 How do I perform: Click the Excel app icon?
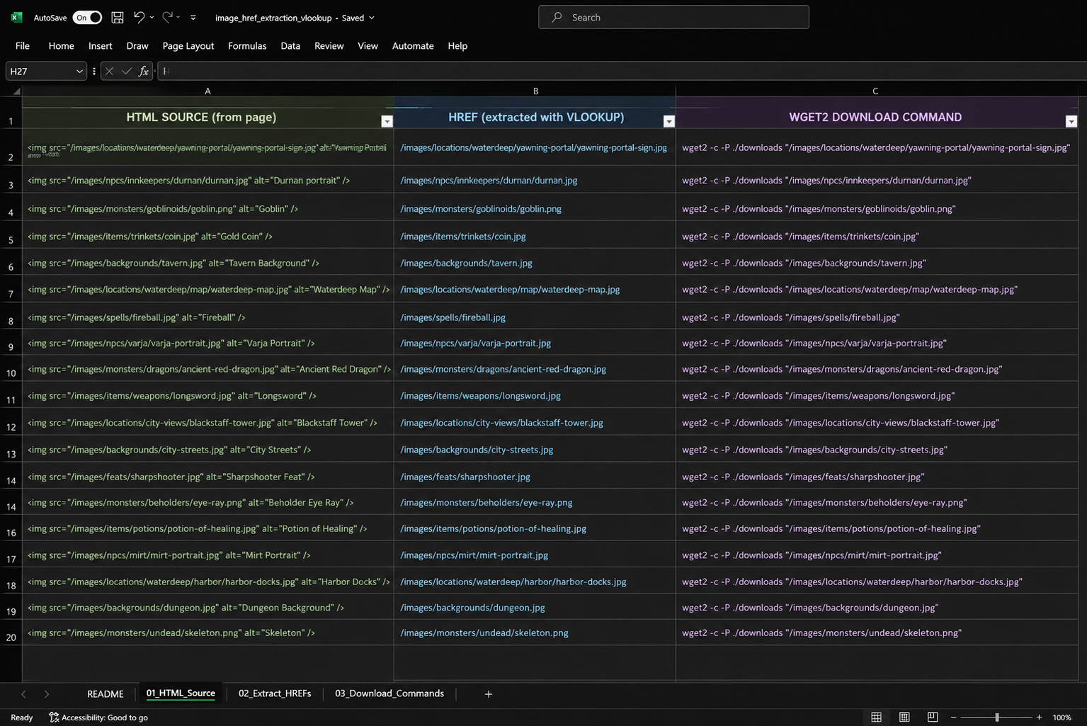pos(16,17)
